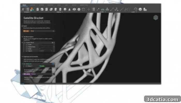Switch to the third ribbon tab
Viewport: 181px width, 103px height.
click(x=41, y=5)
